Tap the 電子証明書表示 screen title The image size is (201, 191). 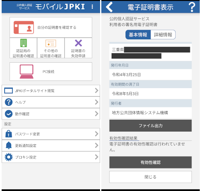point(151,7)
